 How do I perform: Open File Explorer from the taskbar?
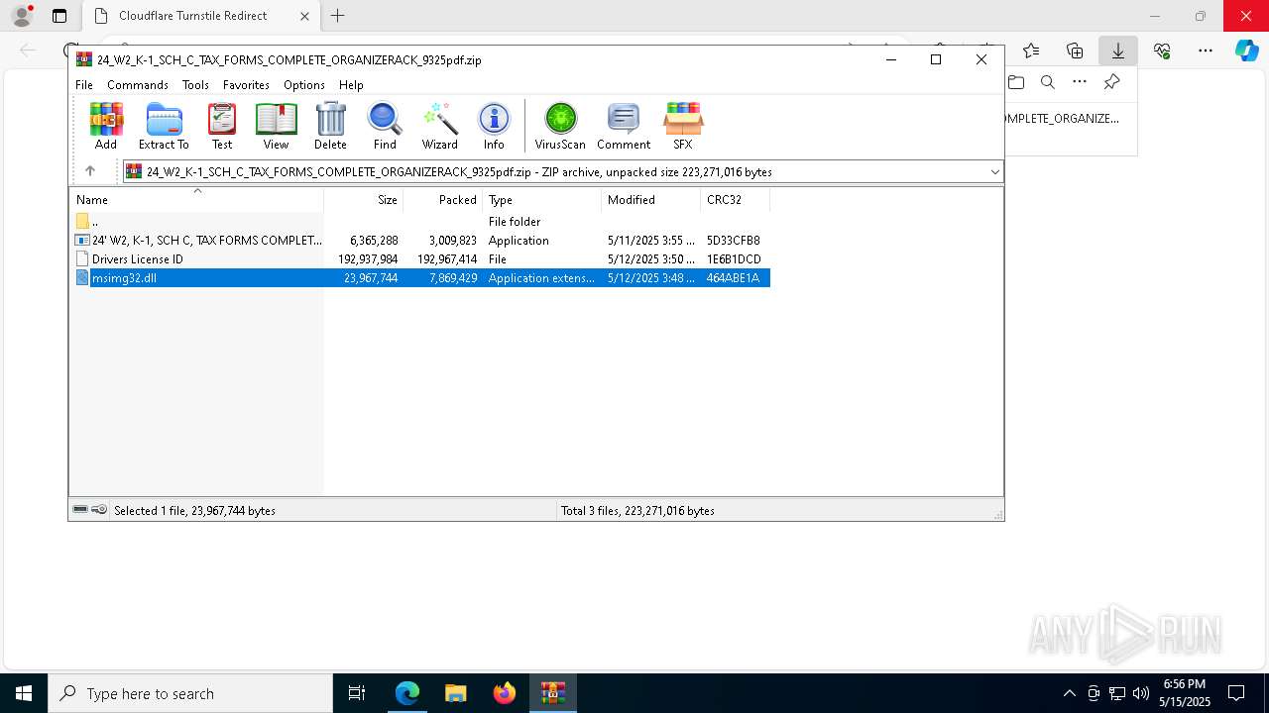click(456, 693)
